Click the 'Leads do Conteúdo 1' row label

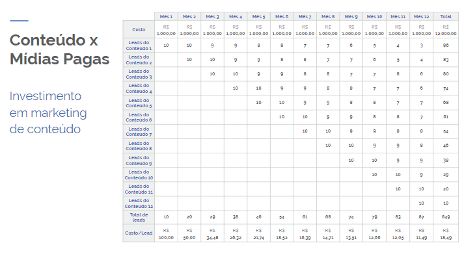(x=139, y=45)
